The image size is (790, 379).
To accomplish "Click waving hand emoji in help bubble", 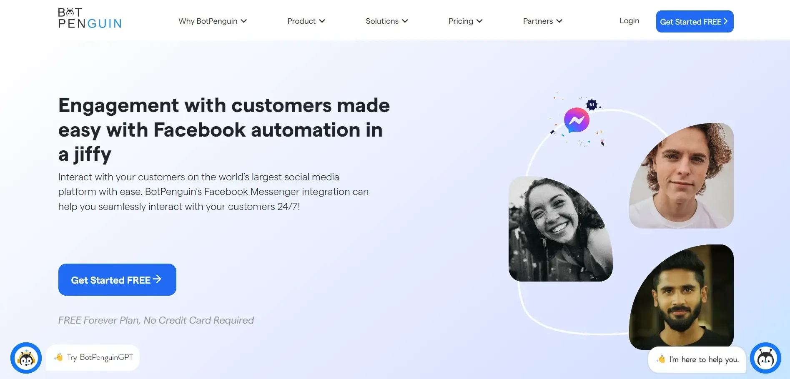I will tap(661, 359).
